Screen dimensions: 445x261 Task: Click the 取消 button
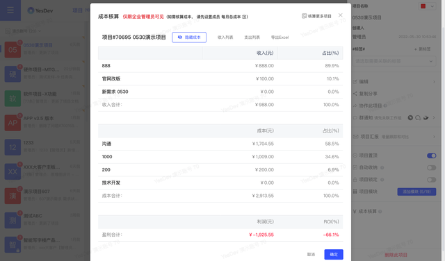311,255
